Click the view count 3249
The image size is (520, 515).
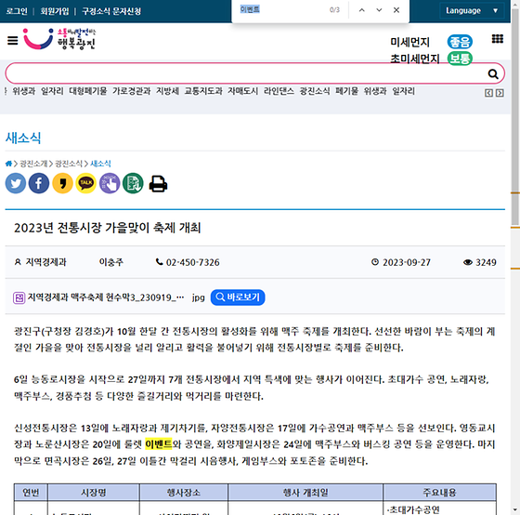[x=486, y=262]
